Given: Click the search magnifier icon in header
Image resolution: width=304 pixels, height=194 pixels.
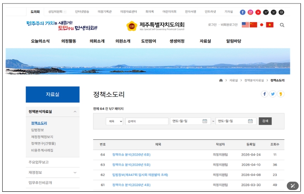Looking at the screenshot, I should [282, 25].
